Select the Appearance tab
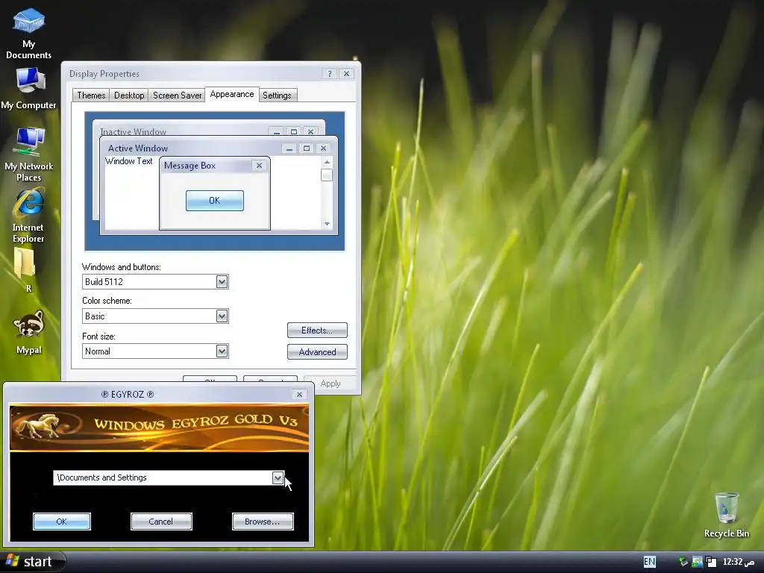Image resolution: width=764 pixels, height=573 pixels. point(232,94)
